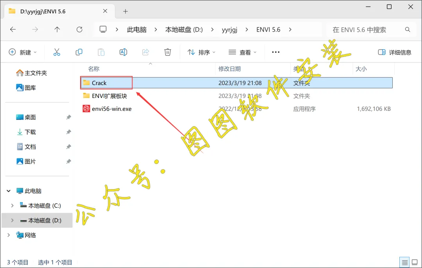Unpin 文档 using its pin icon
The image size is (422, 268).
pos(69,147)
